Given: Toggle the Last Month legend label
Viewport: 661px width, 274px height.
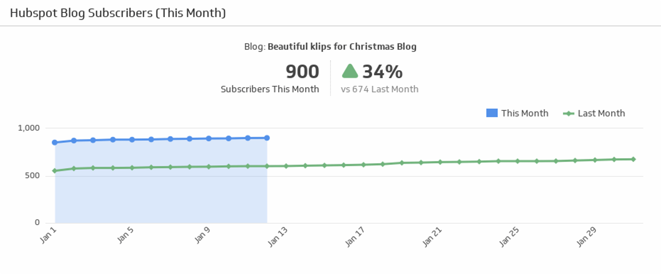Looking at the screenshot, I should pos(601,113).
